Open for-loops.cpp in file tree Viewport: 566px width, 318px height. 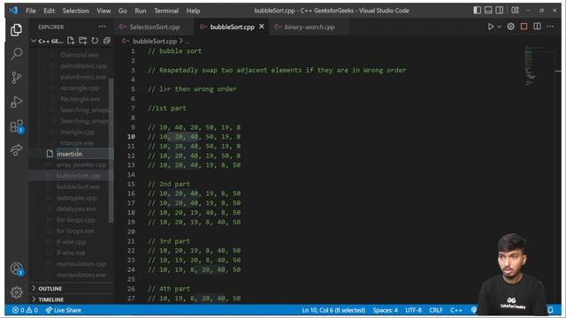(x=75, y=220)
